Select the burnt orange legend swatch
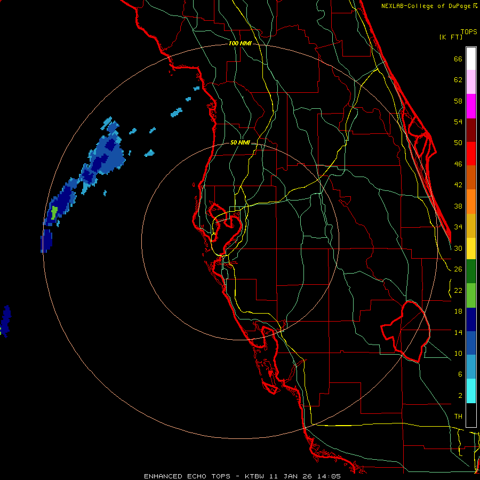480x480 pixels. 471,177
